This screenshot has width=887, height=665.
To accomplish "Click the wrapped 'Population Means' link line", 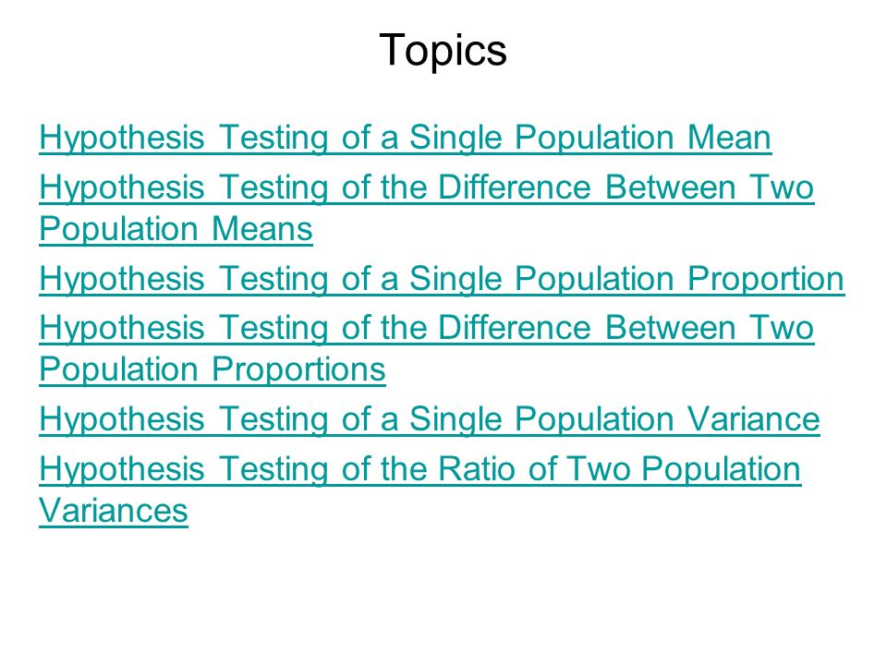I will (176, 229).
